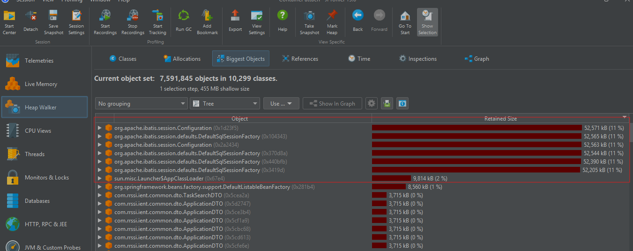Select Heap Walker in sidebar

tap(45, 108)
